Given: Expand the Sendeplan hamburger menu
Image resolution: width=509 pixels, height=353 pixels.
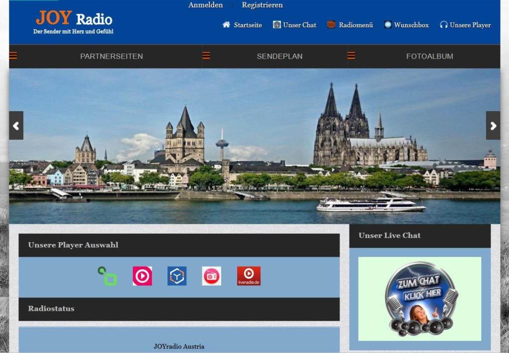Looking at the screenshot, I should [206, 56].
